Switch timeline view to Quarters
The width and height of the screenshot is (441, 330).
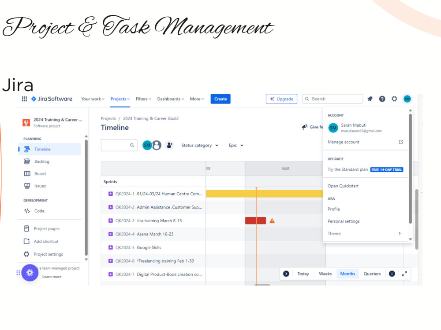click(x=372, y=274)
